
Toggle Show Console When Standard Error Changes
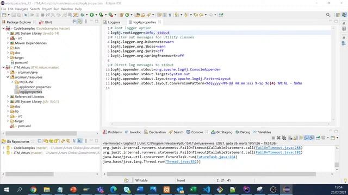[312, 138]
